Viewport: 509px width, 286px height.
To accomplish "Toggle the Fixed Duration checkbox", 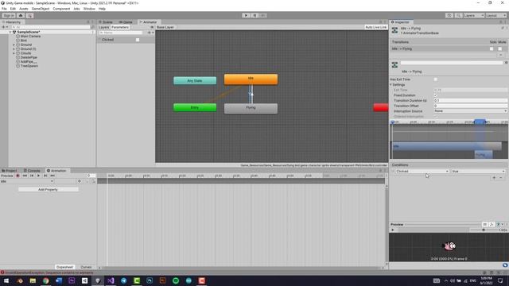I will coord(436,95).
